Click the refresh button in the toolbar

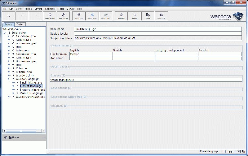click(x=9, y=15)
